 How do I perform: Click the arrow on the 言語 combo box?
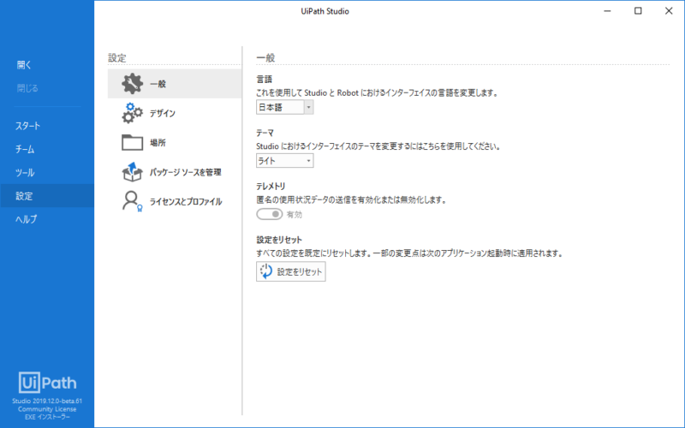coord(308,107)
